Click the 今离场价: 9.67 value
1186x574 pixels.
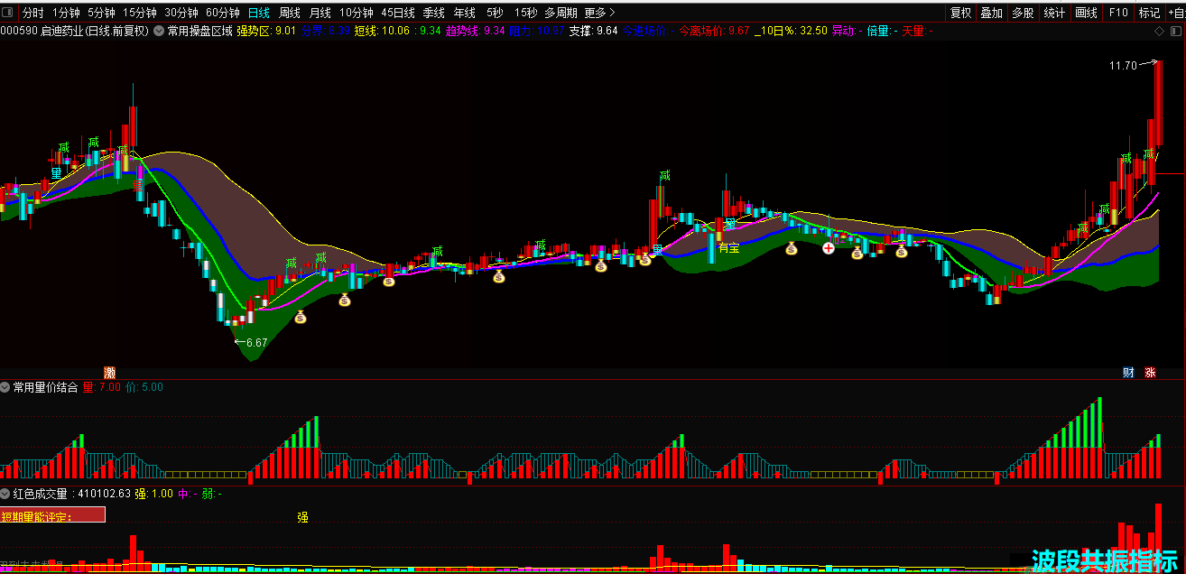714,31
